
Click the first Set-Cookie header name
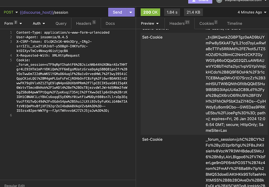click(x=152, y=37)
